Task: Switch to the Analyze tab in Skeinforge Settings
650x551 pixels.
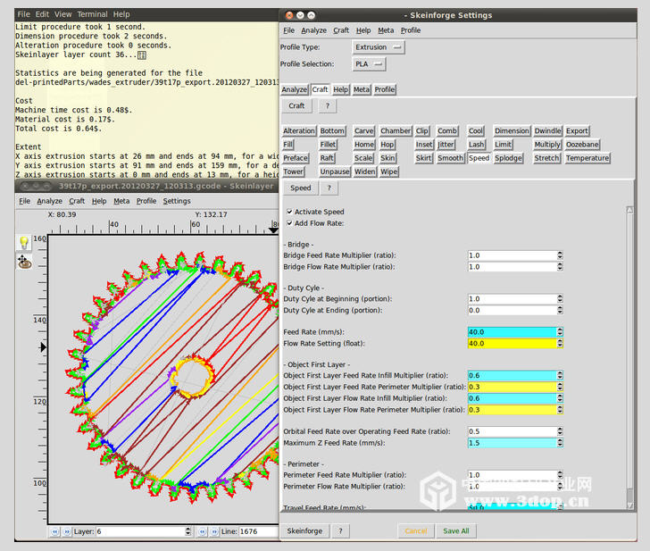Action: tap(295, 89)
